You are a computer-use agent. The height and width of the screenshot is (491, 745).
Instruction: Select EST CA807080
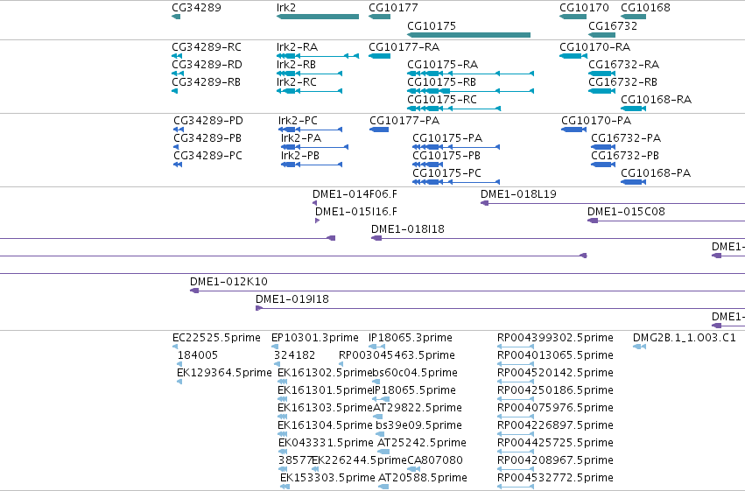coord(435,460)
